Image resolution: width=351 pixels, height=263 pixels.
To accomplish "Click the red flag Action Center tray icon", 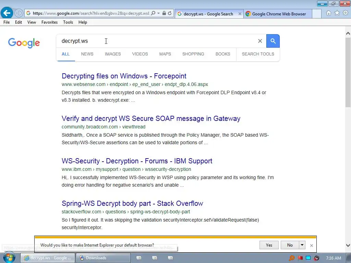I will point(300,258).
